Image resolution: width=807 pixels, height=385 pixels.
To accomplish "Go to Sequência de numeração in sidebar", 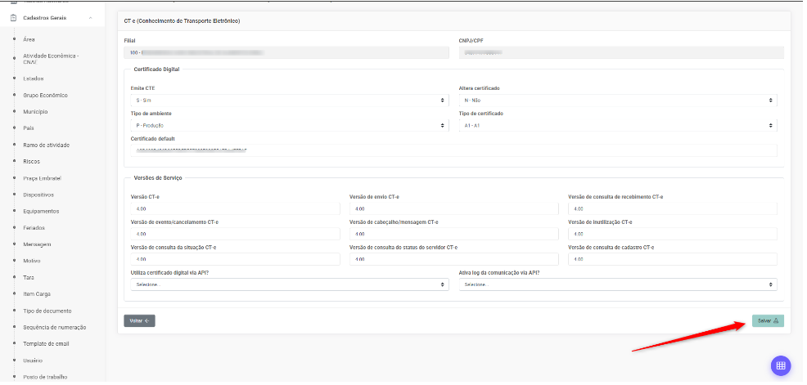I will pos(55,328).
